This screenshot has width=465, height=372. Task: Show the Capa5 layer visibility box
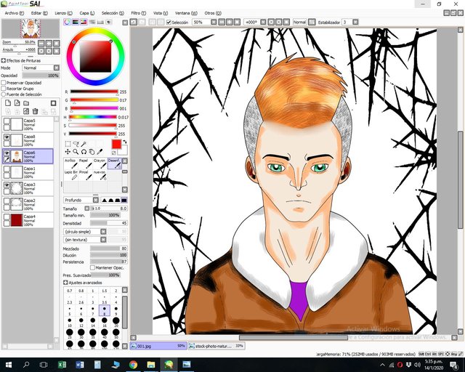click(x=7, y=121)
